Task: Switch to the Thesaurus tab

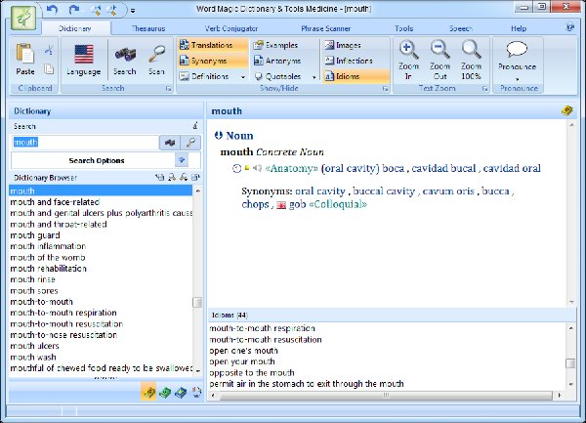Action: click(148, 28)
